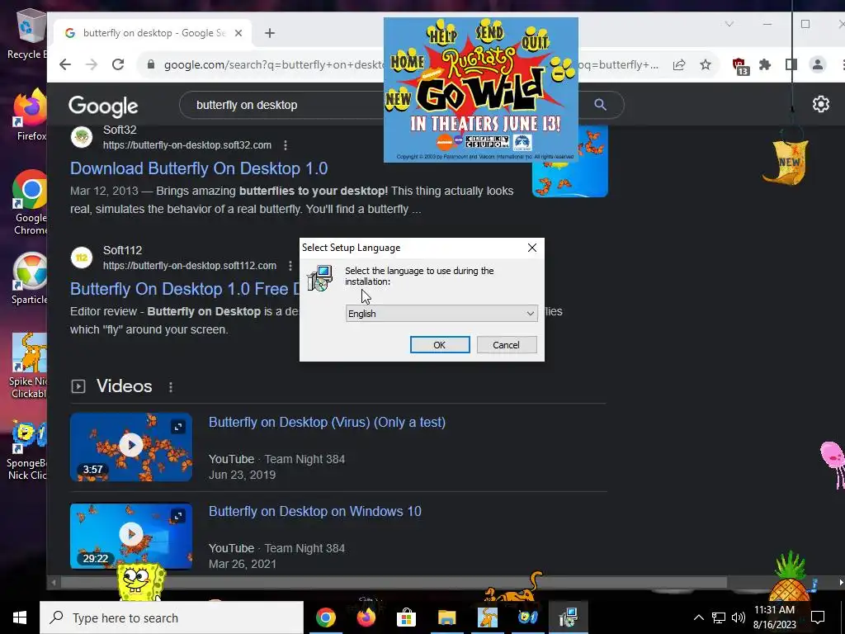845x634 pixels.
Task: Open Videos section options menu
Action: 171,387
